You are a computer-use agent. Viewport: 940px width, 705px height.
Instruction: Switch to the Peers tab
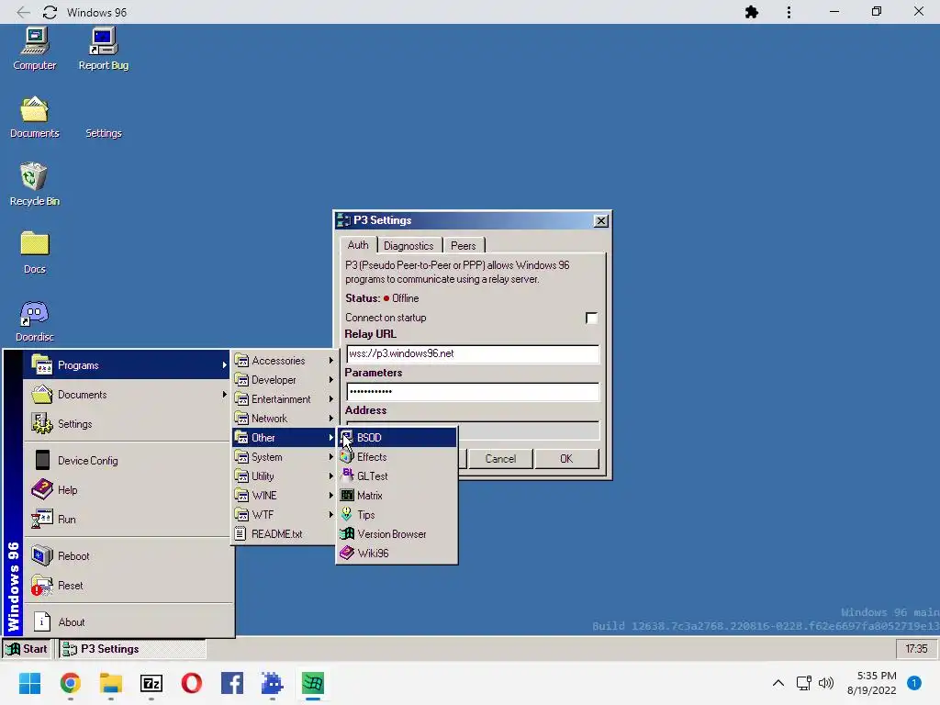[464, 246]
